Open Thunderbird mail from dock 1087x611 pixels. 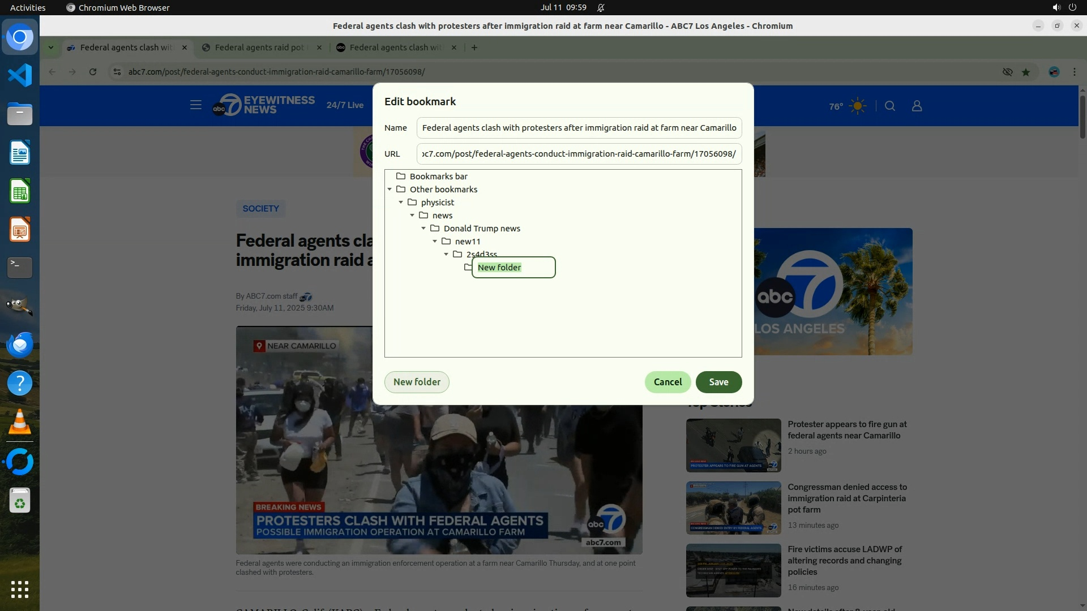[20, 345]
